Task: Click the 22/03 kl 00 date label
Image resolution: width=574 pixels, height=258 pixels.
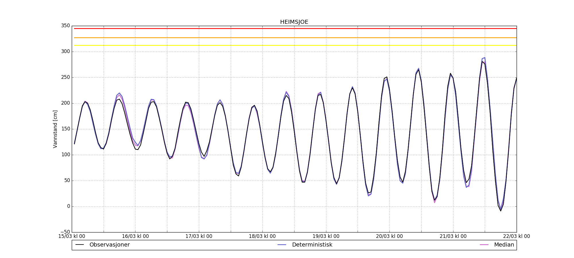Action: pyautogui.click(x=516, y=236)
